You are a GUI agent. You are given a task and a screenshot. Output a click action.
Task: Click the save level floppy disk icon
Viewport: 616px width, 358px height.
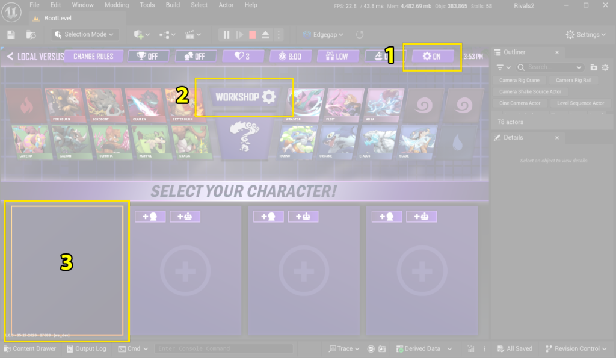(11, 34)
